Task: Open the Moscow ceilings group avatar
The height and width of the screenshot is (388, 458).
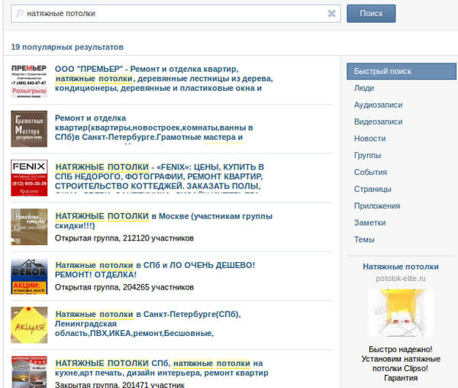Action: (x=29, y=227)
